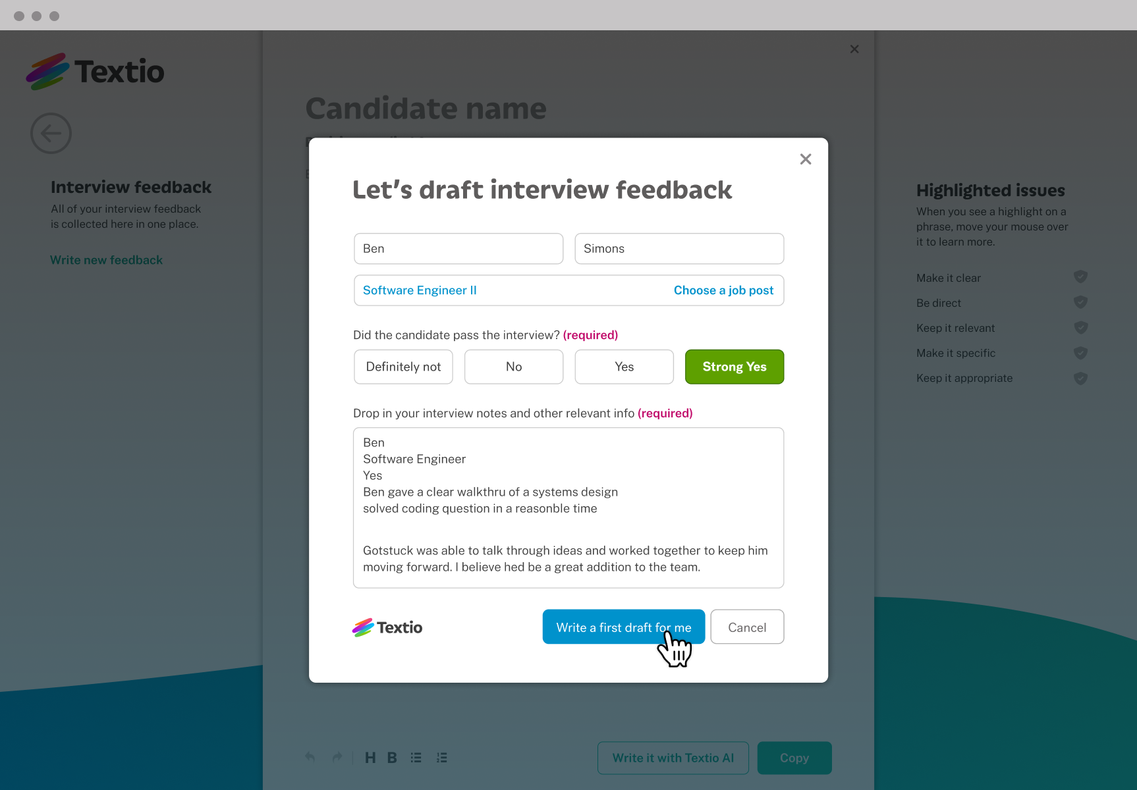1137x790 pixels.
Task: Choose the No interview outcome option
Action: [513, 367]
